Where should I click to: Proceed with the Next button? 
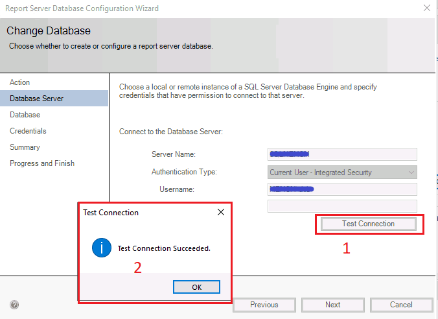click(x=332, y=305)
